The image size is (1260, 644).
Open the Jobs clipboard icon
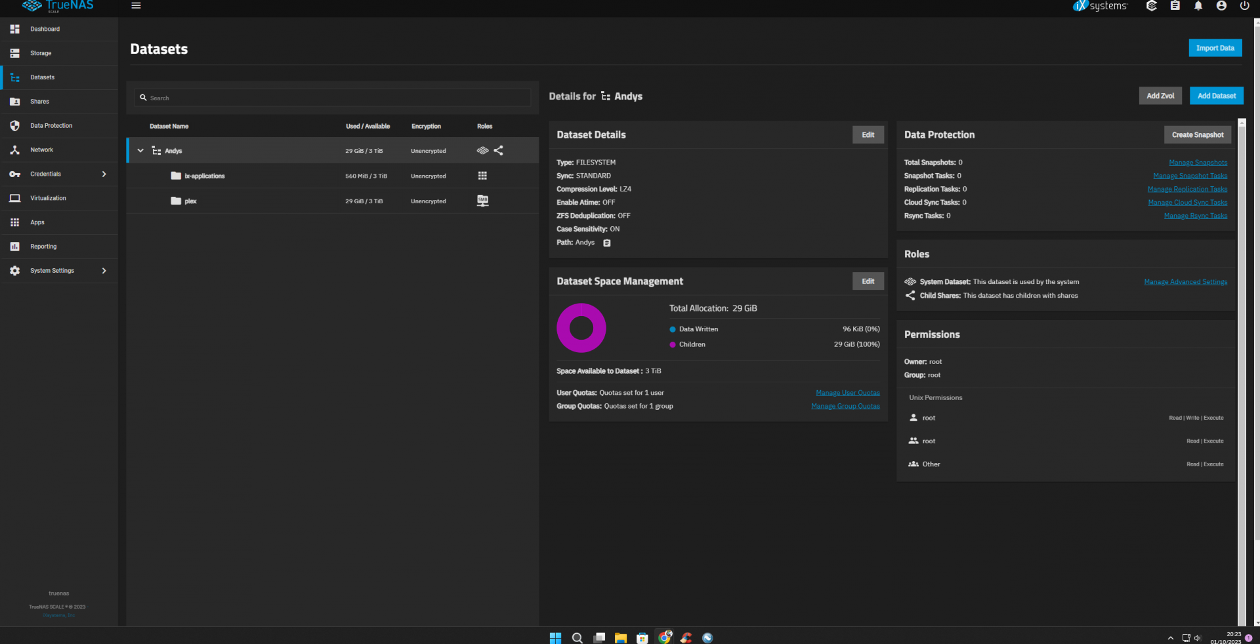click(1175, 5)
